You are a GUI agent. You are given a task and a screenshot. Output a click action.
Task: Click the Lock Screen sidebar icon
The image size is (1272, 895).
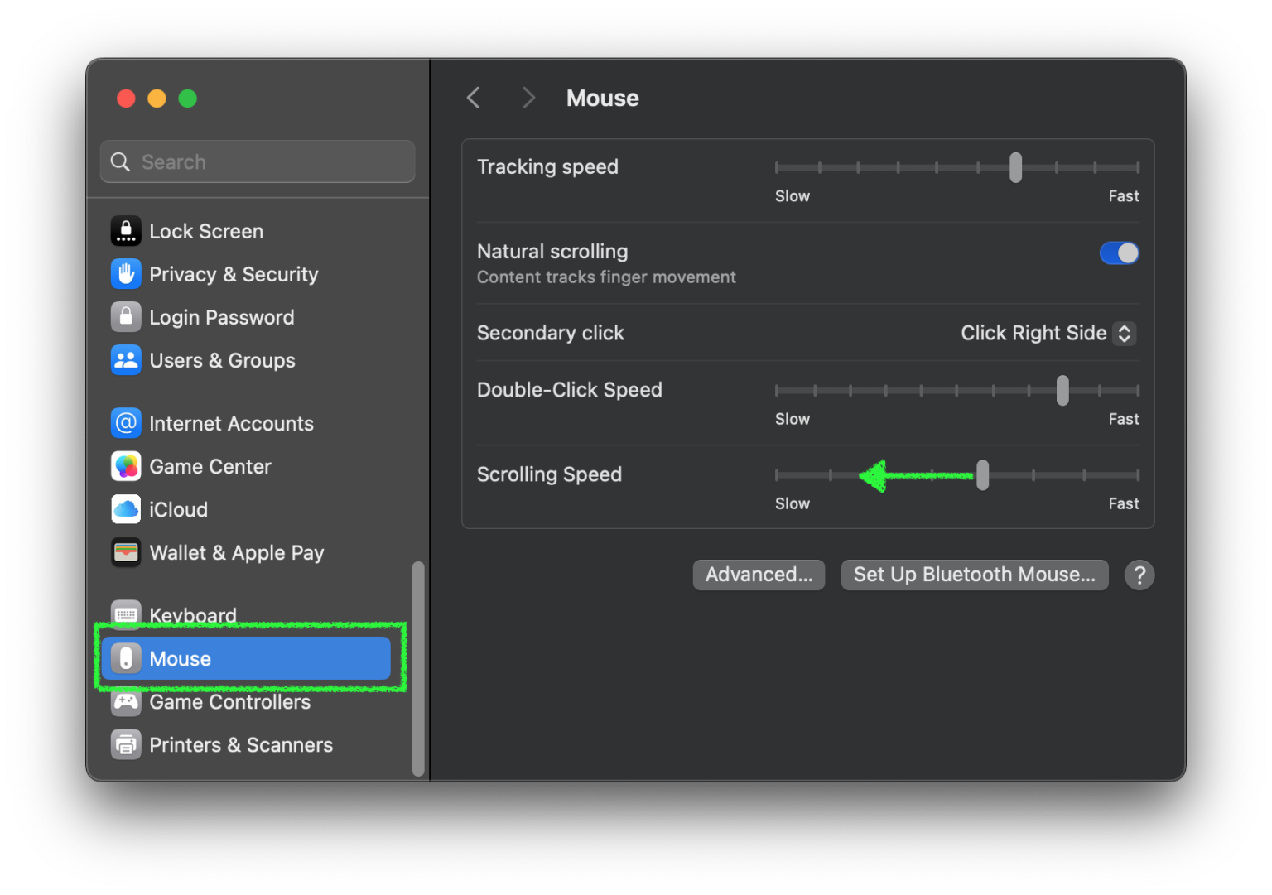[x=126, y=231]
